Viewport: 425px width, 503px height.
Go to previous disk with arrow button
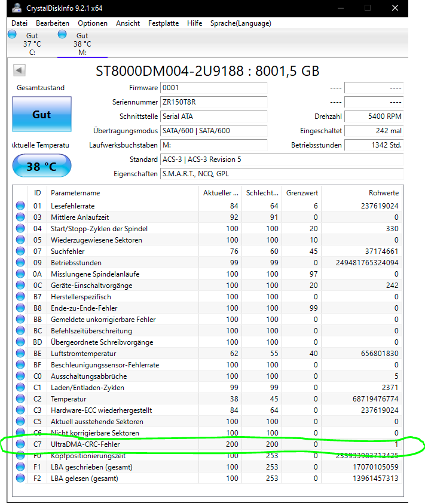coord(19,70)
